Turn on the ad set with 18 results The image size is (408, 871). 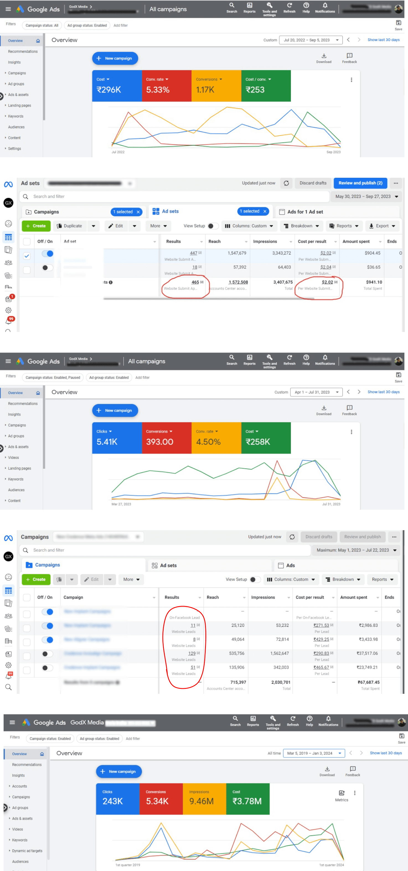click(47, 268)
